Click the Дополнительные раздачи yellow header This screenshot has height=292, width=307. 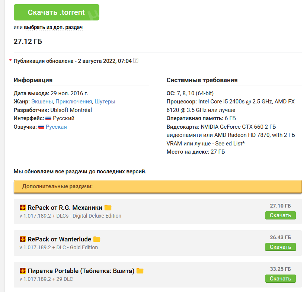click(157, 186)
